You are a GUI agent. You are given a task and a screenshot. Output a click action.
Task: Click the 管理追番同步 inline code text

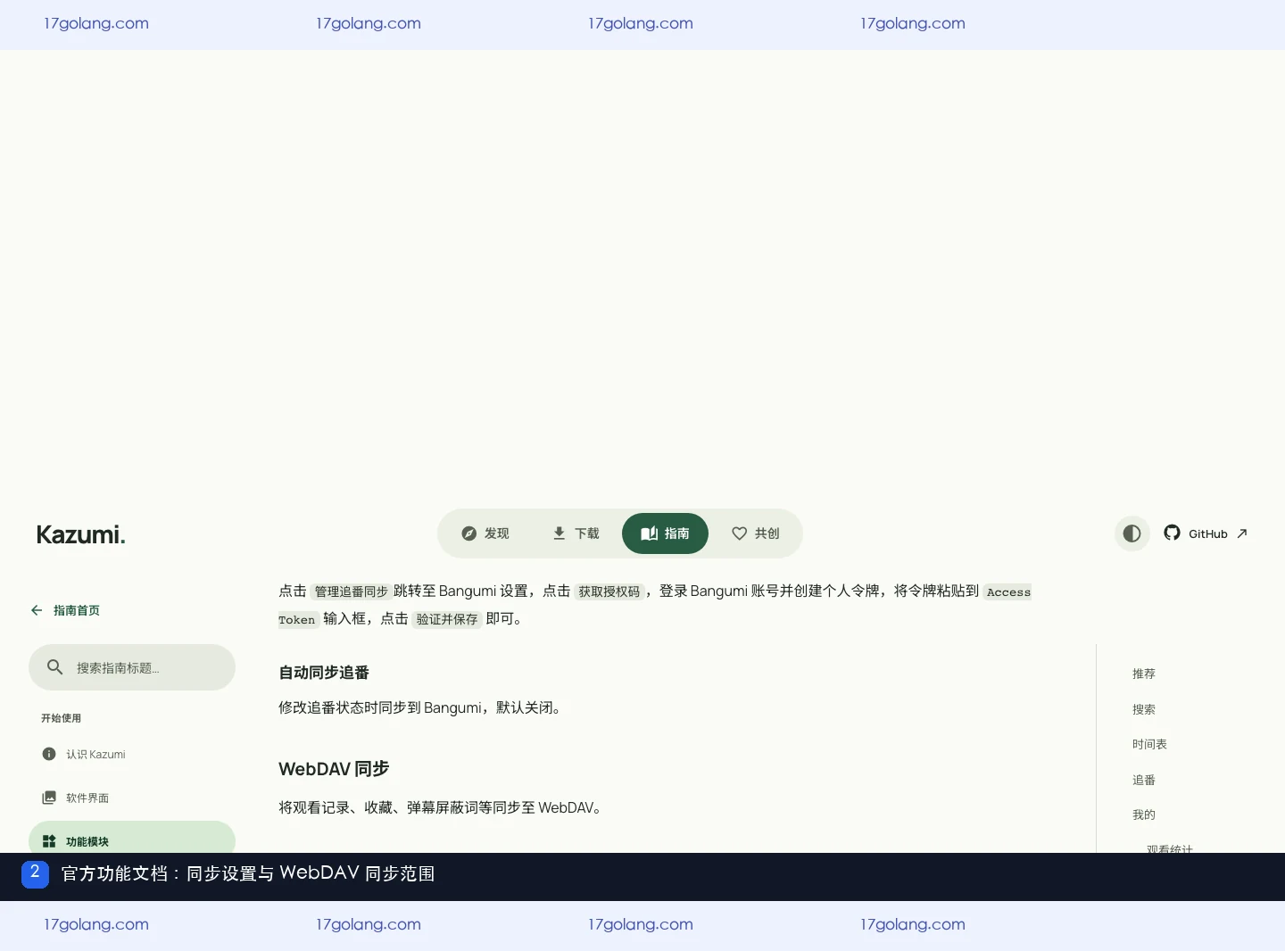coord(351,591)
